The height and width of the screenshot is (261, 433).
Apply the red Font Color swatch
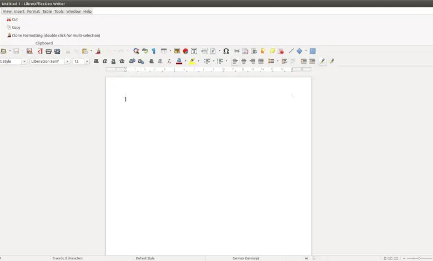[x=179, y=61]
